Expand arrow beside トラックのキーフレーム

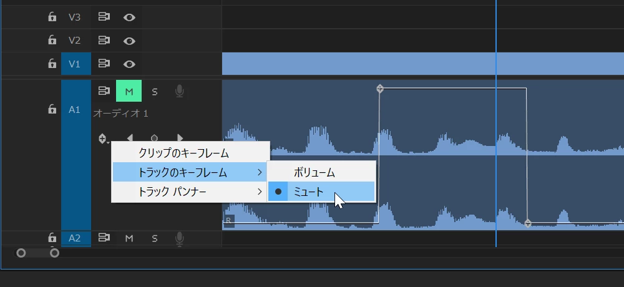260,172
